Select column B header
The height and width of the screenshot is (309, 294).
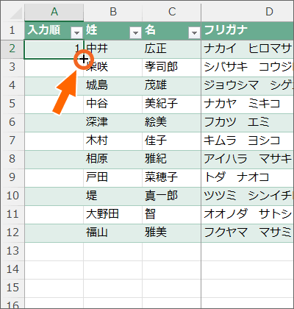113,12
